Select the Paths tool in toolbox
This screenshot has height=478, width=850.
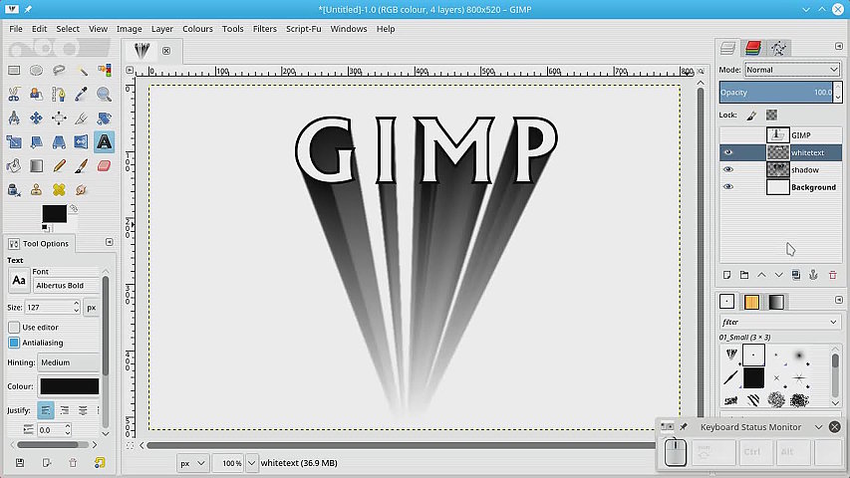click(x=59, y=94)
